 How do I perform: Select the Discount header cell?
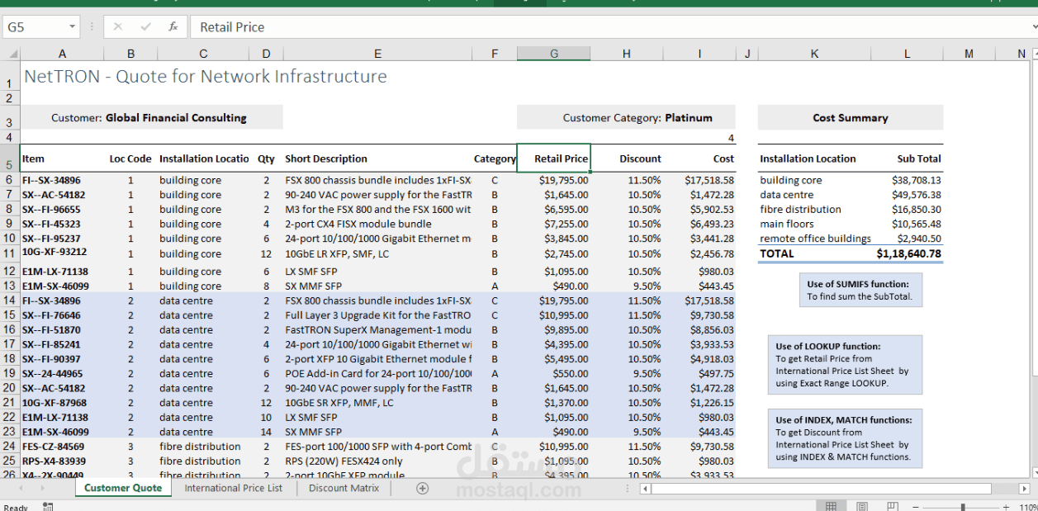(627, 159)
